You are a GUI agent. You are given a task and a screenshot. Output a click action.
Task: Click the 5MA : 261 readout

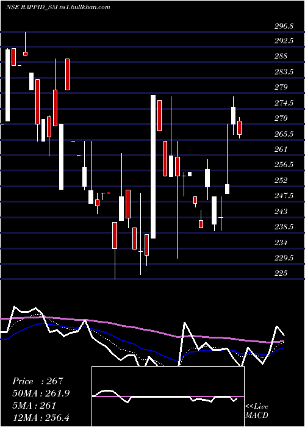34,406
